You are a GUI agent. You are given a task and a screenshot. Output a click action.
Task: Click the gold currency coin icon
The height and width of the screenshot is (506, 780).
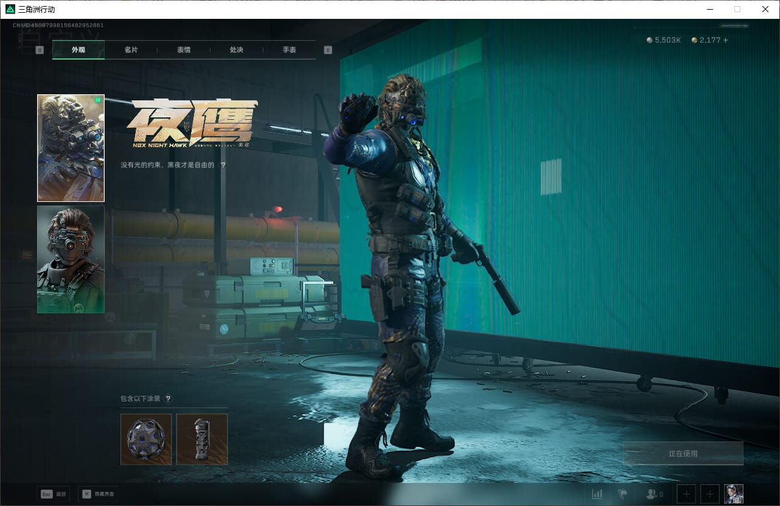click(x=694, y=40)
